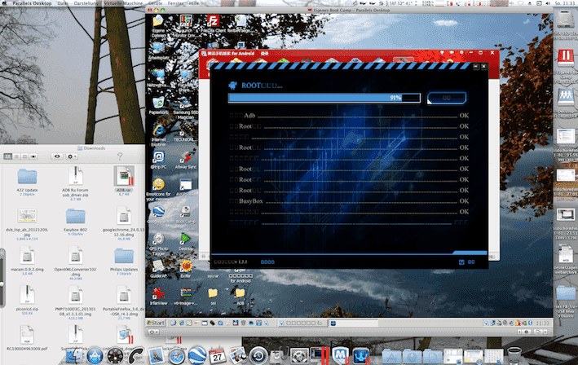This screenshot has width=578, height=365.
Task: Select Cover Flow view in Downloads toolbar
Action: [33, 156]
